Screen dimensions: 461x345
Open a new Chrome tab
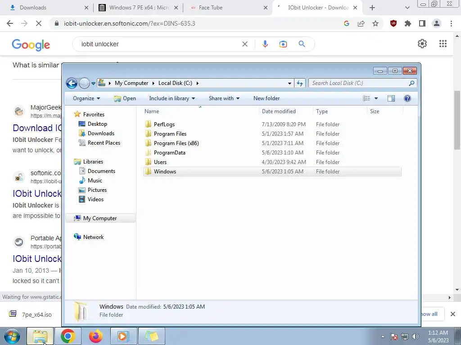point(372,8)
